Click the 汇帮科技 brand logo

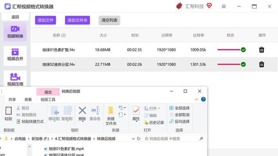click(x=179, y=6)
